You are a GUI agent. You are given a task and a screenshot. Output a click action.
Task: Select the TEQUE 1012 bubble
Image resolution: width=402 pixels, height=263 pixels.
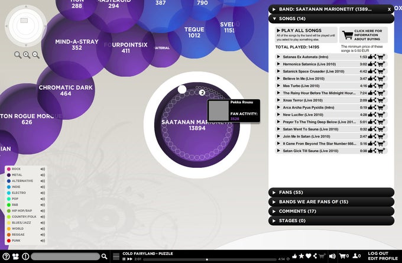tap(194, 33)
